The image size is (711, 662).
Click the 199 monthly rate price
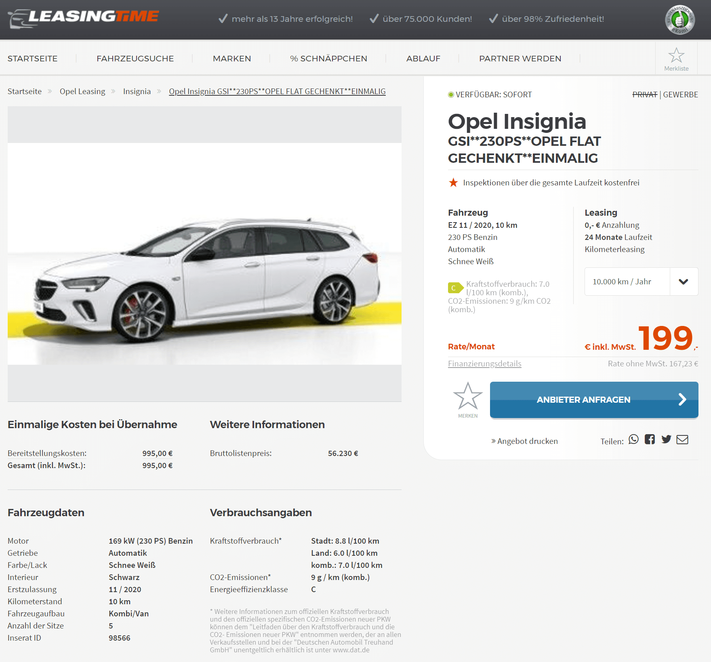665,338
